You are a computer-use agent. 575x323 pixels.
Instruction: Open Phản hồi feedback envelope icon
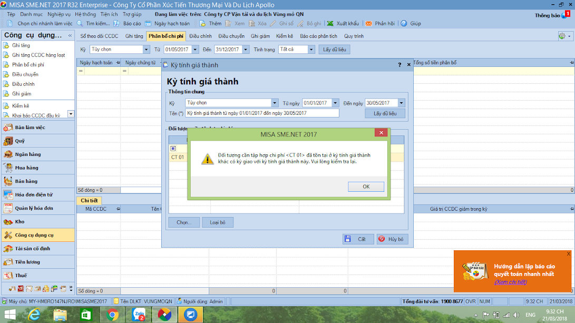(368, 24)
